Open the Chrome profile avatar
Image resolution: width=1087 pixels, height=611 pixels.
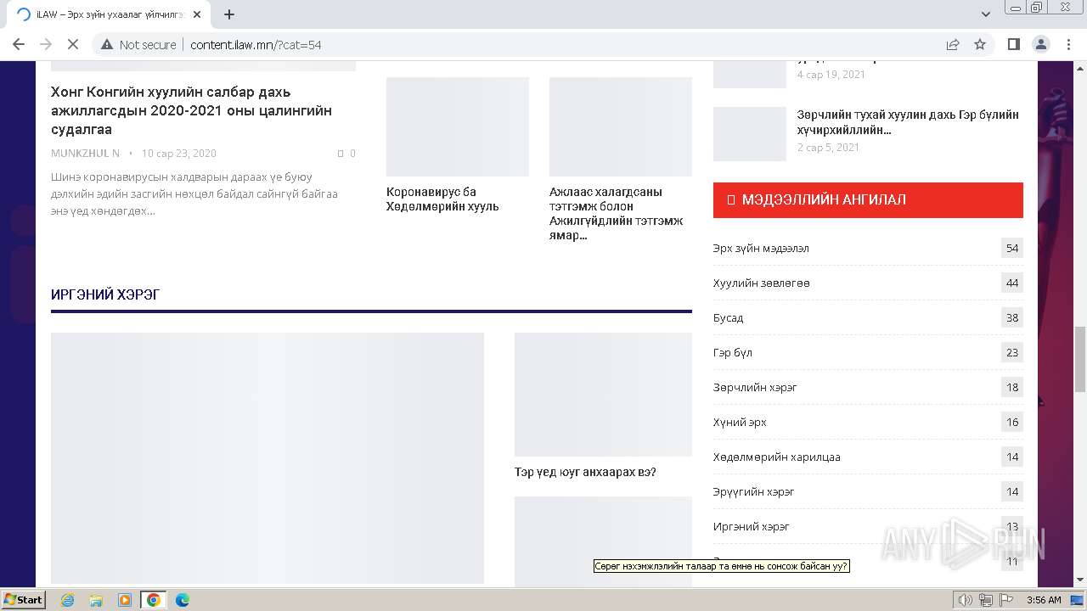pos(1040,44)
